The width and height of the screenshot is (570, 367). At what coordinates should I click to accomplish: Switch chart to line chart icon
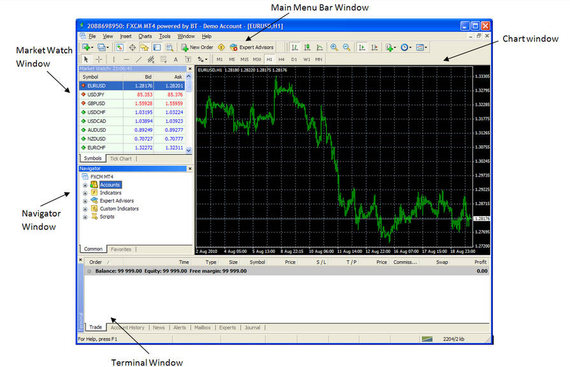(x=320, y=47)
